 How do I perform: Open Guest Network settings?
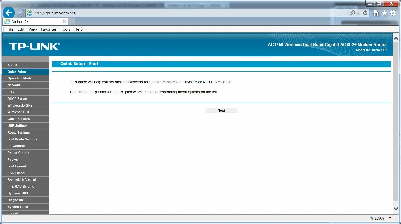pyautogui.click(x=26, y=119)
